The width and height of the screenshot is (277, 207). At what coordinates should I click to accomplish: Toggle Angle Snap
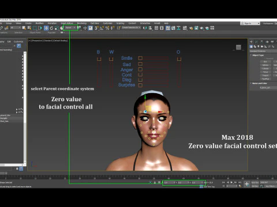pos(102,28)
